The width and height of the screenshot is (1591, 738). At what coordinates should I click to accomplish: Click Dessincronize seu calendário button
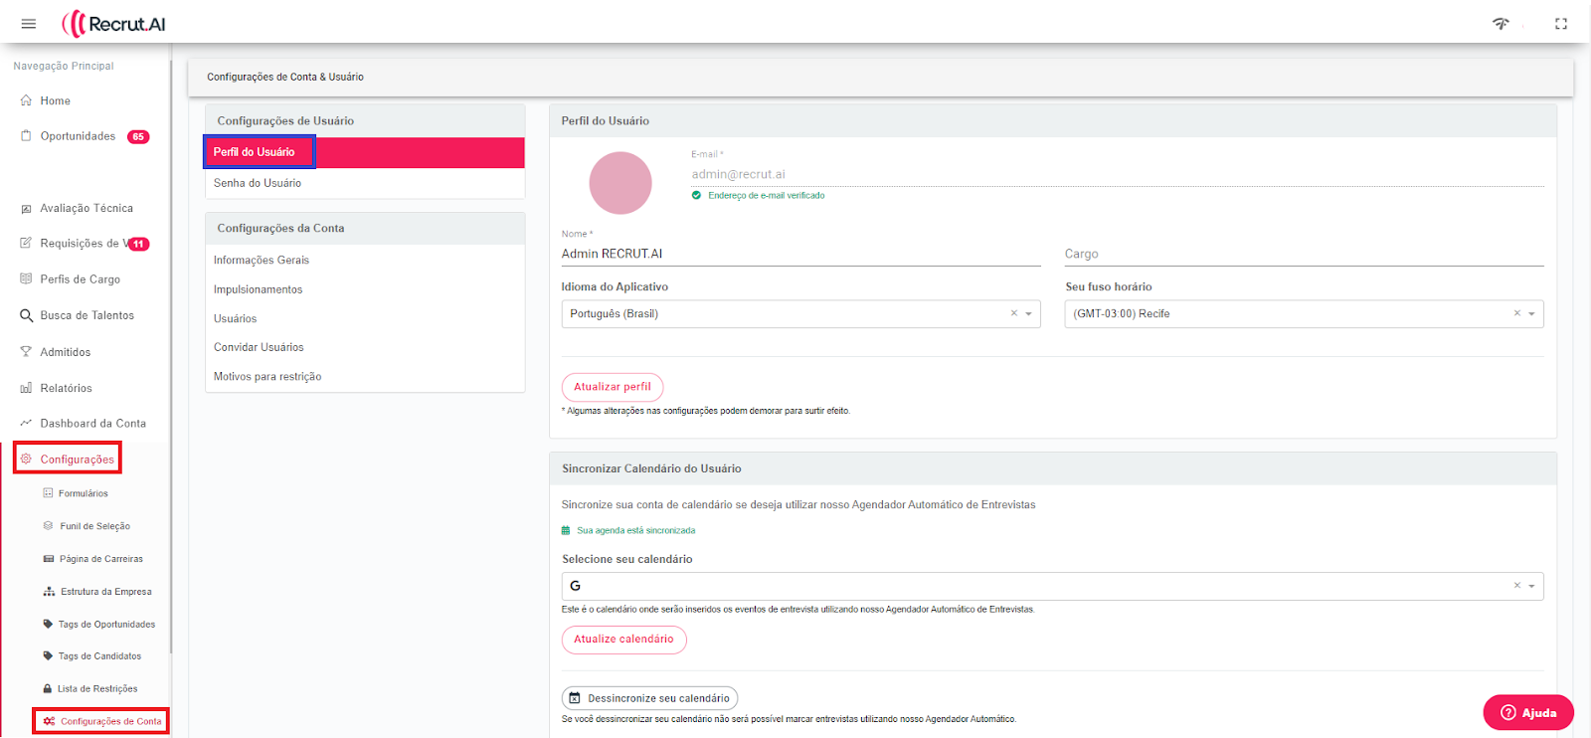[649, 698]
